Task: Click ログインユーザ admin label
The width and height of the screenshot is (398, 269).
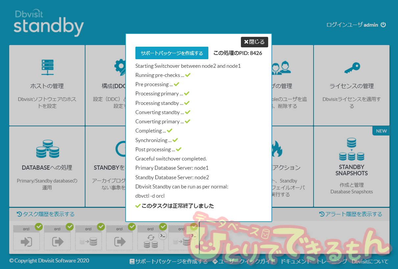Action: click(x=352, y=25)
